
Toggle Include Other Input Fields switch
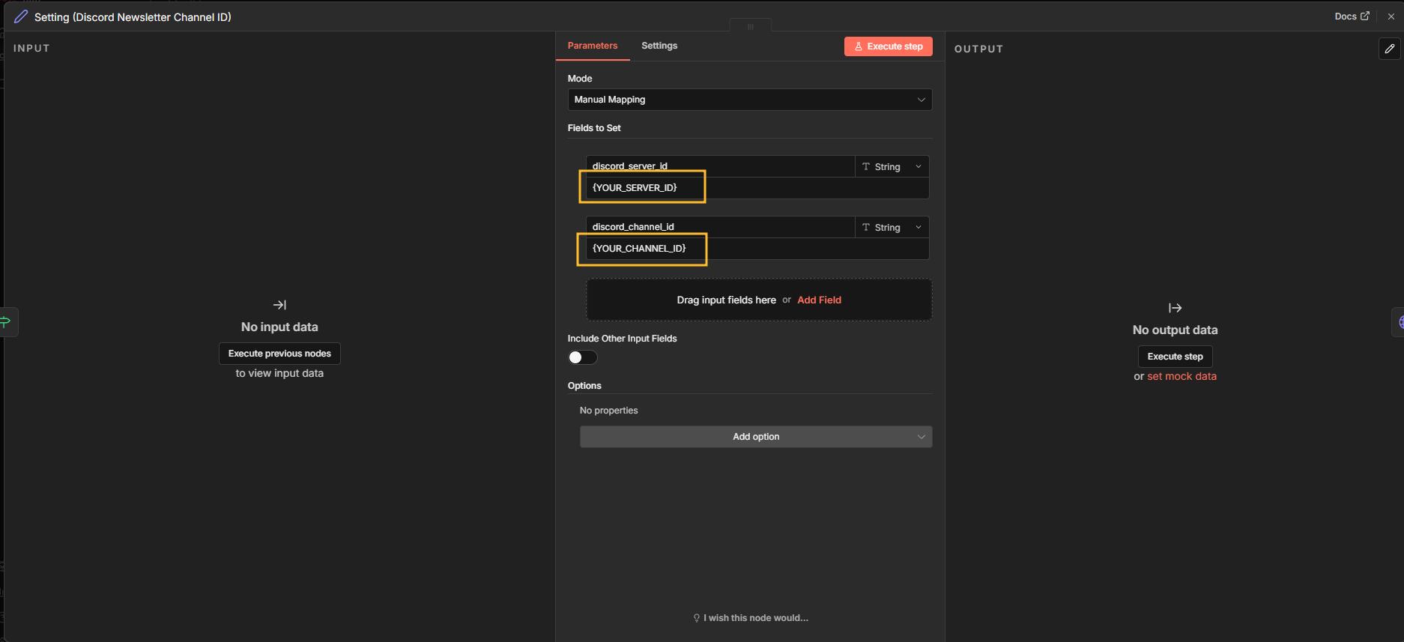[x=582, y=357]
